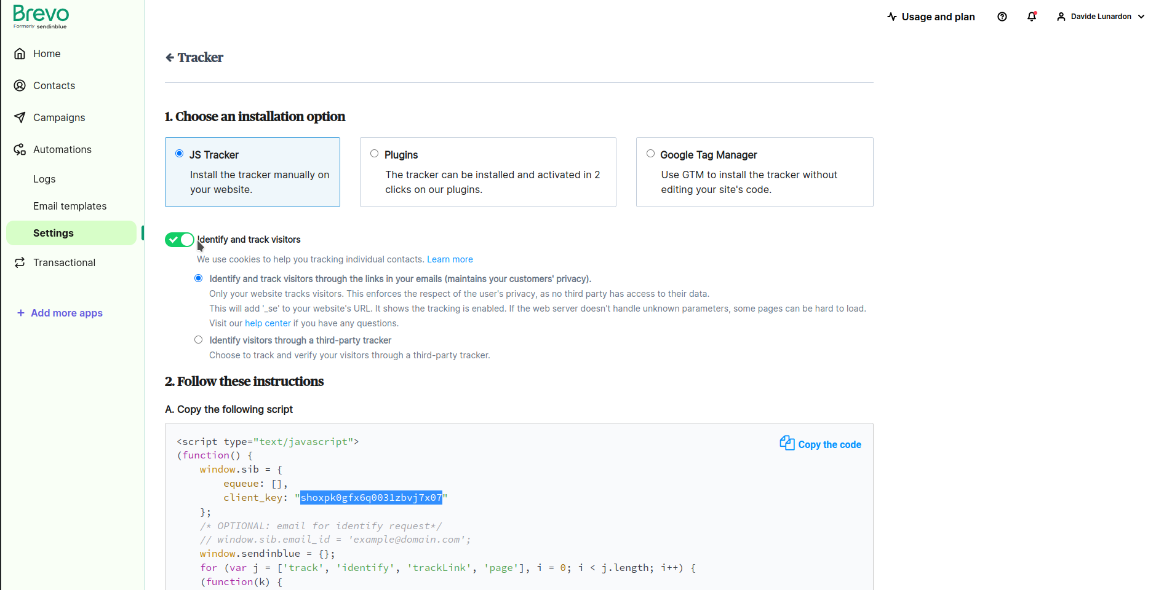Click the back arrow next to Tracker
The image size is (1172, 590).
pos(170,57)
